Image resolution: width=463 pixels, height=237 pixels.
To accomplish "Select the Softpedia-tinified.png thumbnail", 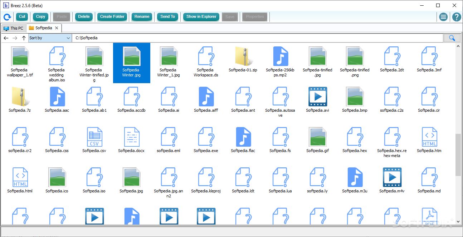I will (355, 56).
